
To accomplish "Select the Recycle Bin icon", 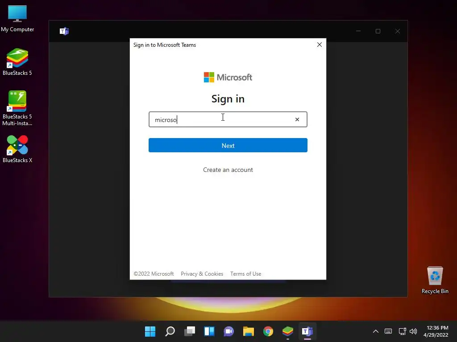I will point(435,280).
